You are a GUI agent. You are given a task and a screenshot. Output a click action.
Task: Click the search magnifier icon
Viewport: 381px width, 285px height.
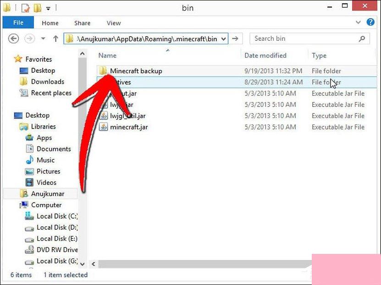point(362,38)
